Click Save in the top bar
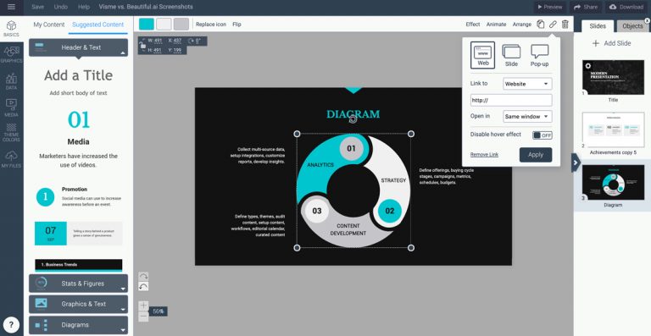Image resolution: width=651 pixels, height=336 pixels. point(37,7)
